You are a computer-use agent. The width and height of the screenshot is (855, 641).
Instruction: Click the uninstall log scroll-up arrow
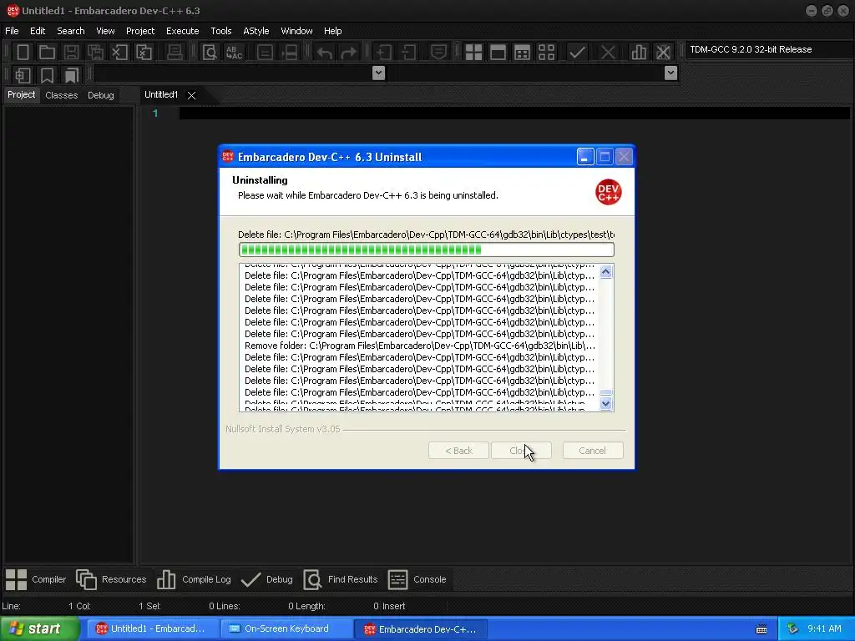(606, 271)
